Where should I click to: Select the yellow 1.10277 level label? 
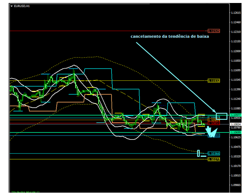(214, 159)
